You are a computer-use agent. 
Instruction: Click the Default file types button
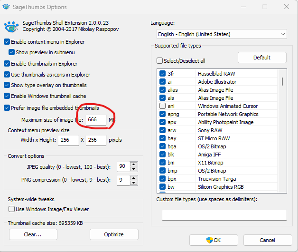[262, 58]
